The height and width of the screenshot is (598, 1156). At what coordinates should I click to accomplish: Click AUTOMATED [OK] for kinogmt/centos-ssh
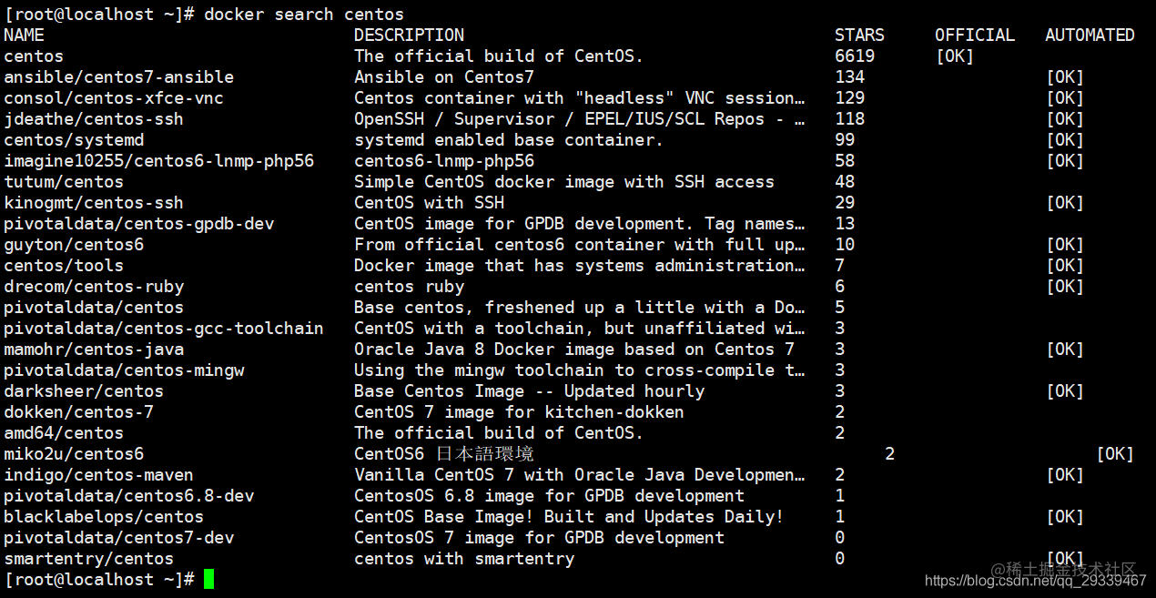point(1065,203)
